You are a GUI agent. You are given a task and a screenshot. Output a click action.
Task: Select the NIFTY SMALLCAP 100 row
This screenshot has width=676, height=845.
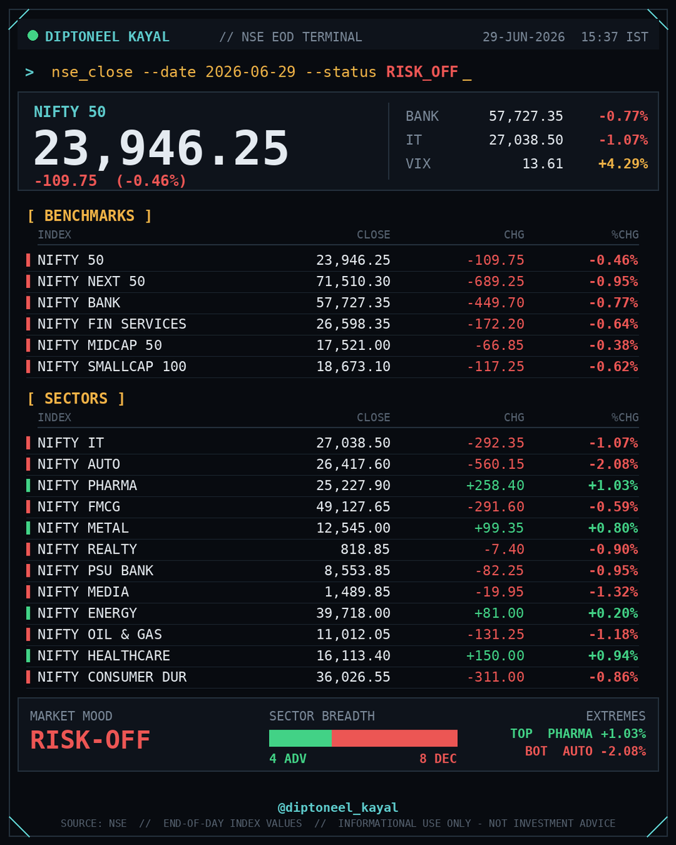(332, 366)
